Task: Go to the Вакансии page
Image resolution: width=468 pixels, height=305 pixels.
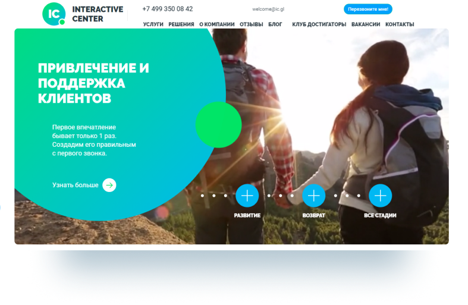Action: (x=366, y=24)
